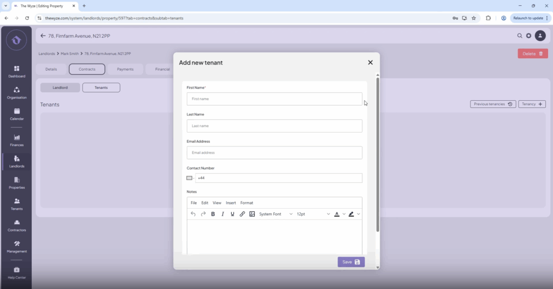
Task: Close the Add new tenant dialog
Action: [370, 63]
